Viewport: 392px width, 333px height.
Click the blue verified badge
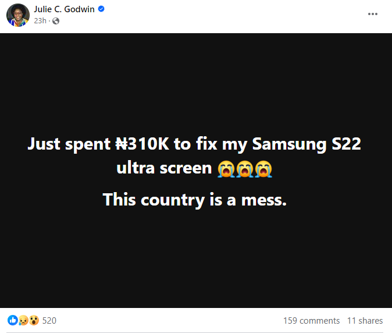tap(101, 9)
